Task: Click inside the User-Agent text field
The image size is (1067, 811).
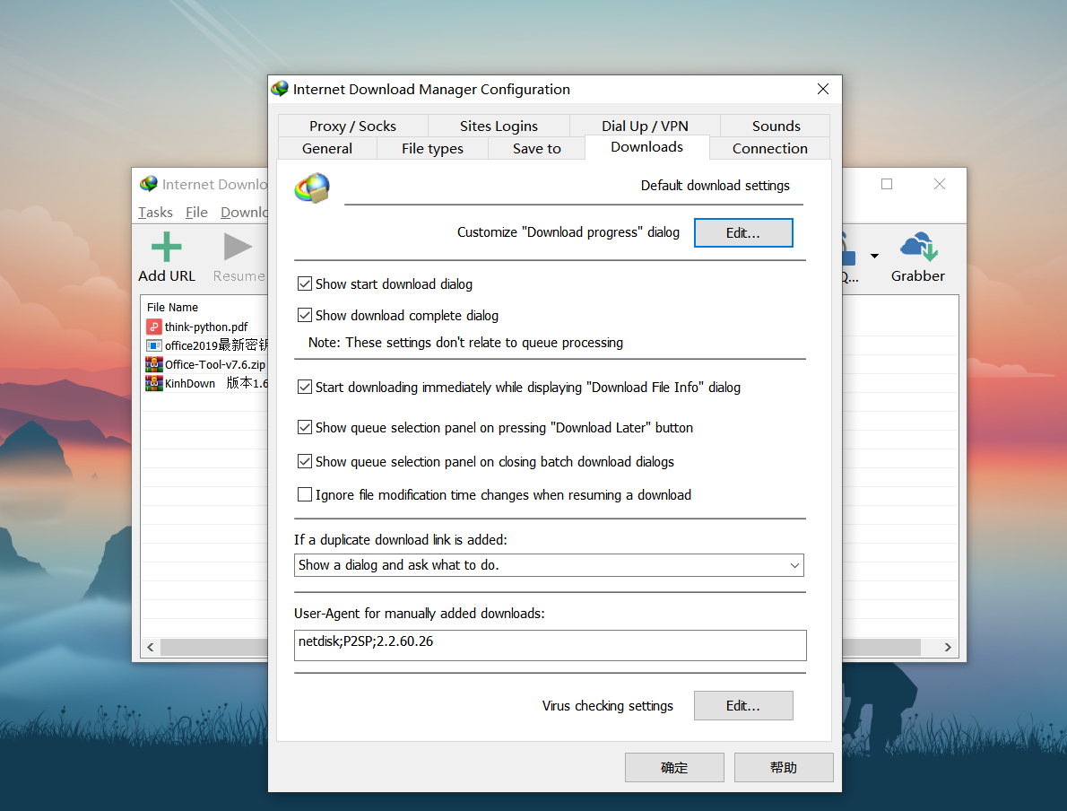Action: tap(550, 645)
